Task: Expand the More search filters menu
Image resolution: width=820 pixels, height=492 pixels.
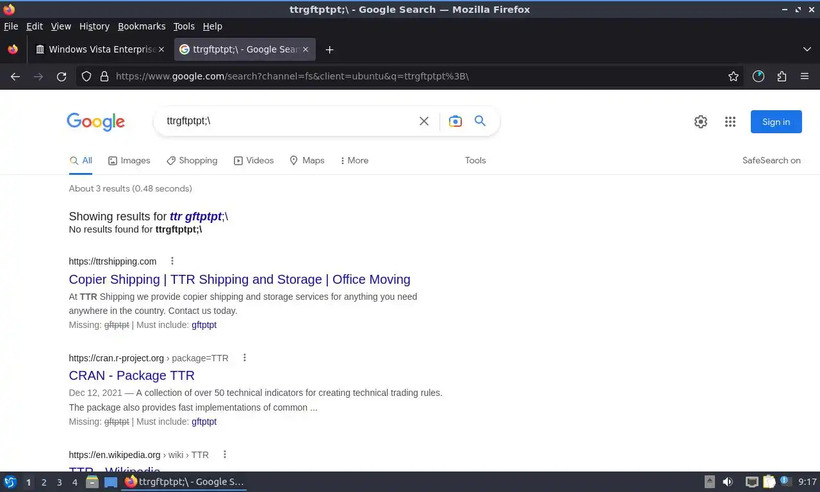Action: [354, 160]
